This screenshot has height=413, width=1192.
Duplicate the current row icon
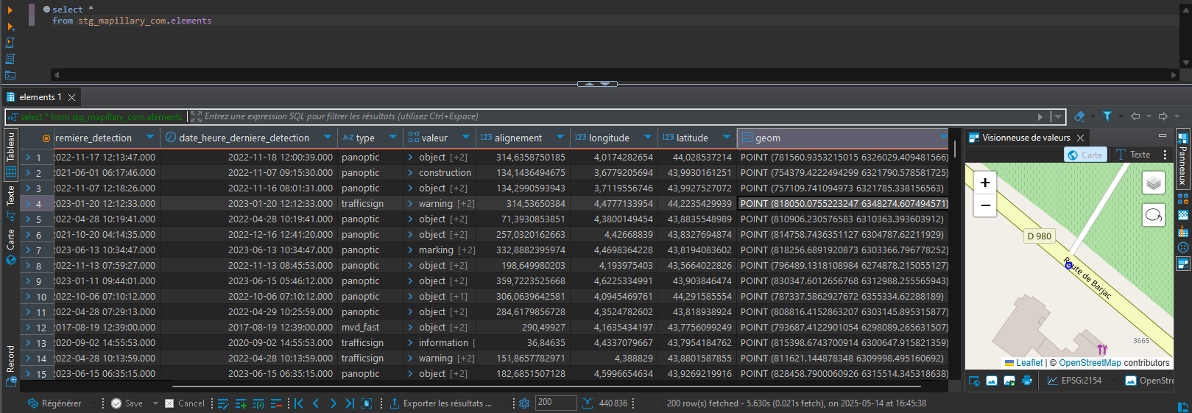click(x=258, y=403)
